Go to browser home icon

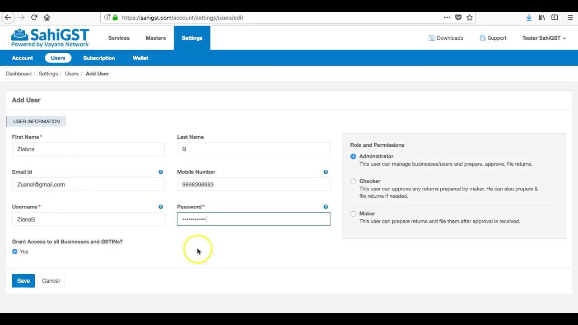47,18
